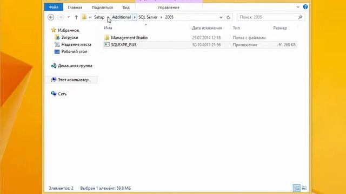346x194 pixels.
Task: Navigate to Additional in breadcrumb
Action: tap(121, 17)
